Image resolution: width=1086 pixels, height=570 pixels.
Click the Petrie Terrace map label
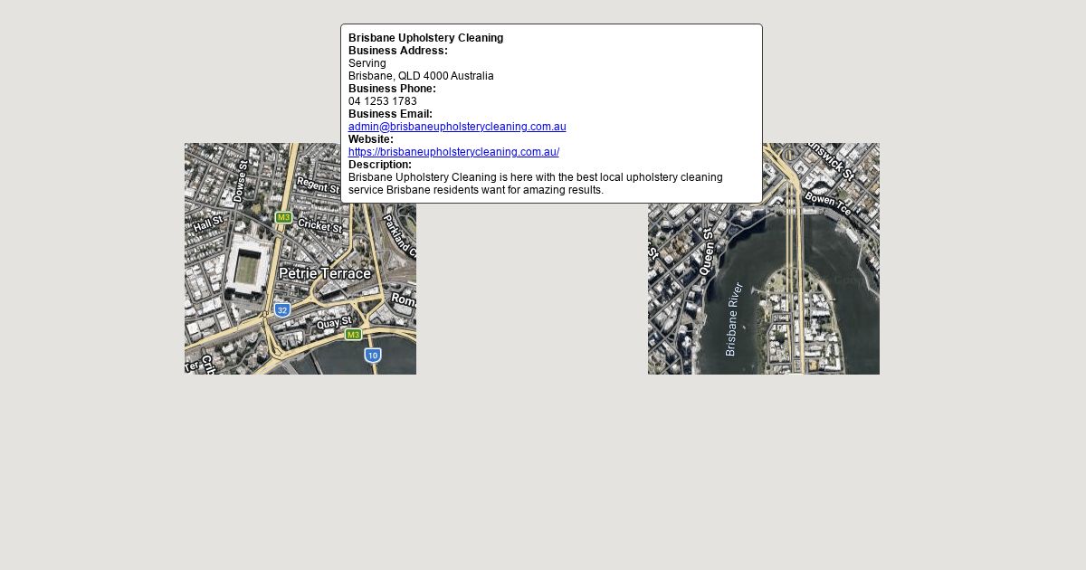324,273
